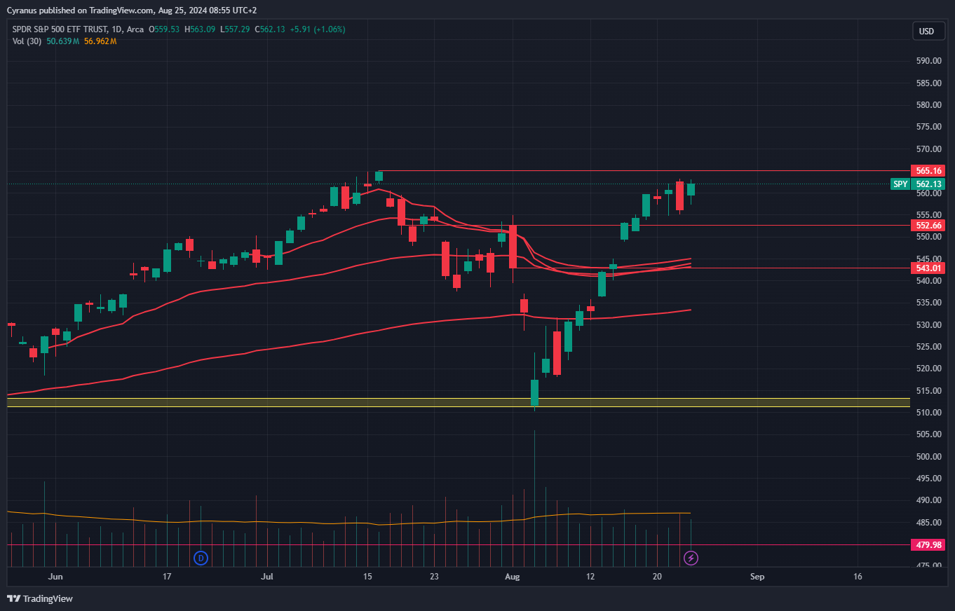This screenshot has width=955, height=611.
Task: Click the 500.00 price axis label
Action: click(928, 457)
